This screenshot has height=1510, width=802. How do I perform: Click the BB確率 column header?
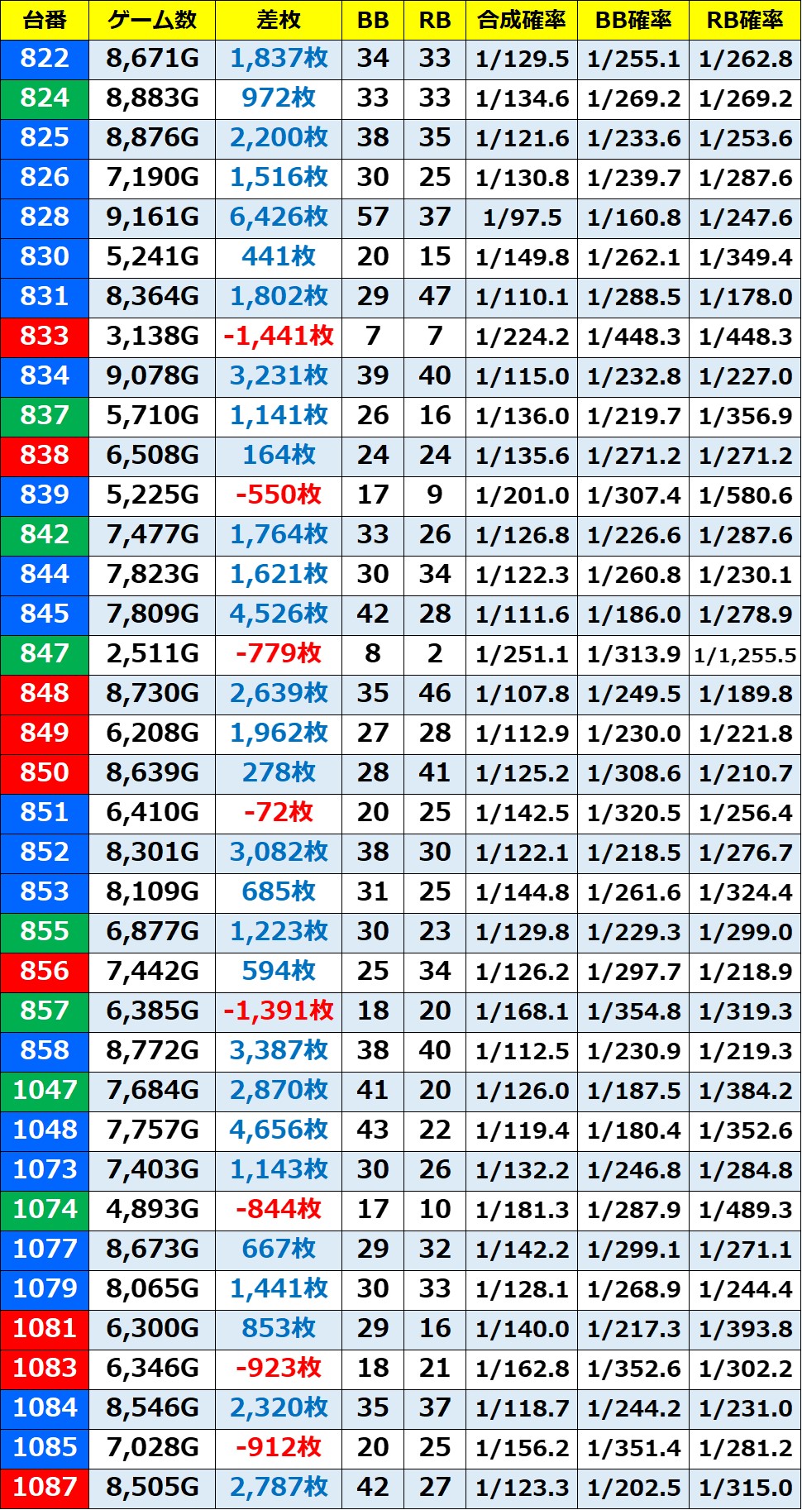[x=633, y=20]
